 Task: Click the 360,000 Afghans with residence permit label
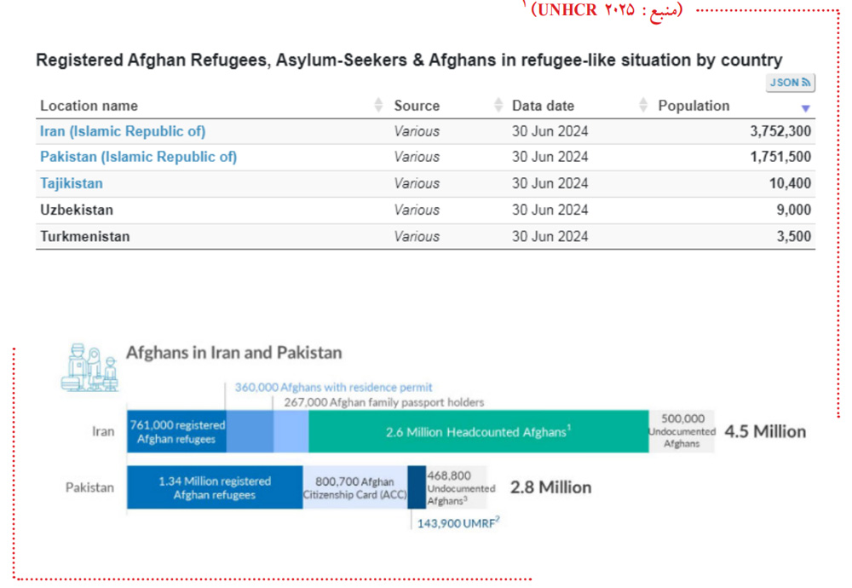(x=334, y=387)
